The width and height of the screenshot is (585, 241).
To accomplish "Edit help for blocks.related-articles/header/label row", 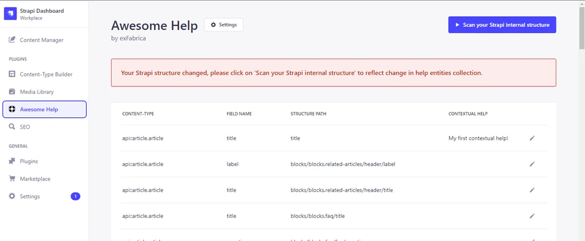I will coord(532,164).
